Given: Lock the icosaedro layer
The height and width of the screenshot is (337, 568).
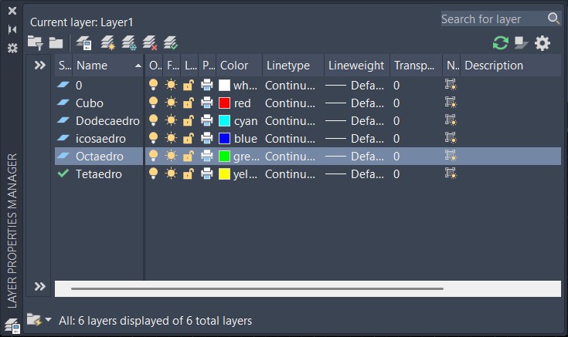Looking at the screenshot, I should pos(189,138).
